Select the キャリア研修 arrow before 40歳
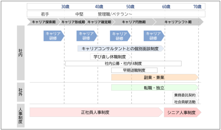 (87, 36)
